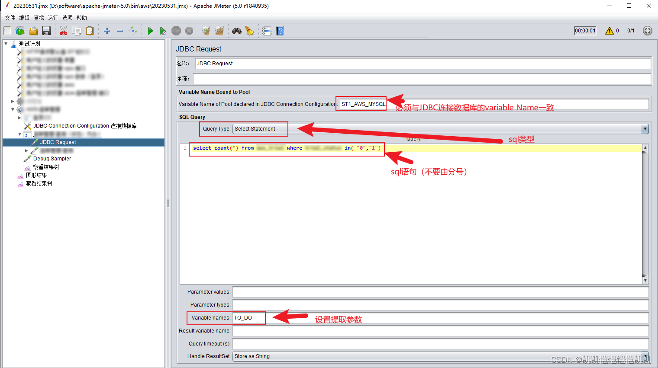Click the Parameter values field

[441, 292]
